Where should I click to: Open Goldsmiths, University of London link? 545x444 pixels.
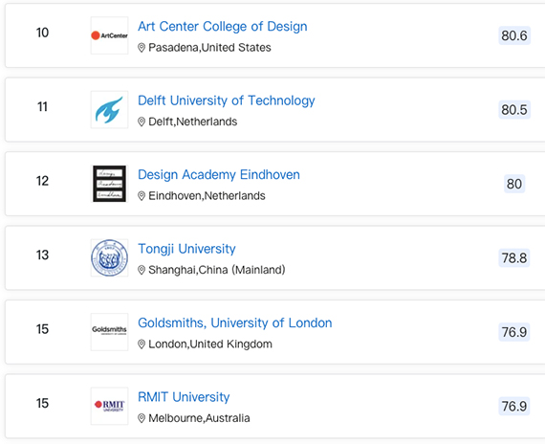[234, 322]
